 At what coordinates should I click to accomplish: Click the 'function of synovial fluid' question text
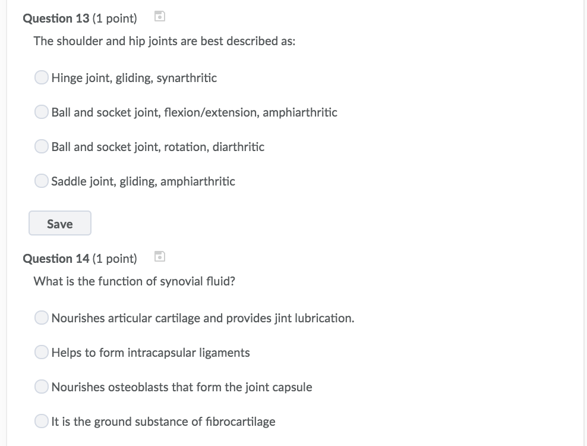coord(134,281)
